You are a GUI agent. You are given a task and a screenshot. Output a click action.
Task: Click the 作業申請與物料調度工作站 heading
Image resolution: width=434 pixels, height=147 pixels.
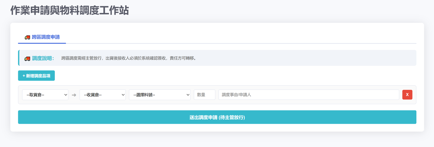(70, 11)
